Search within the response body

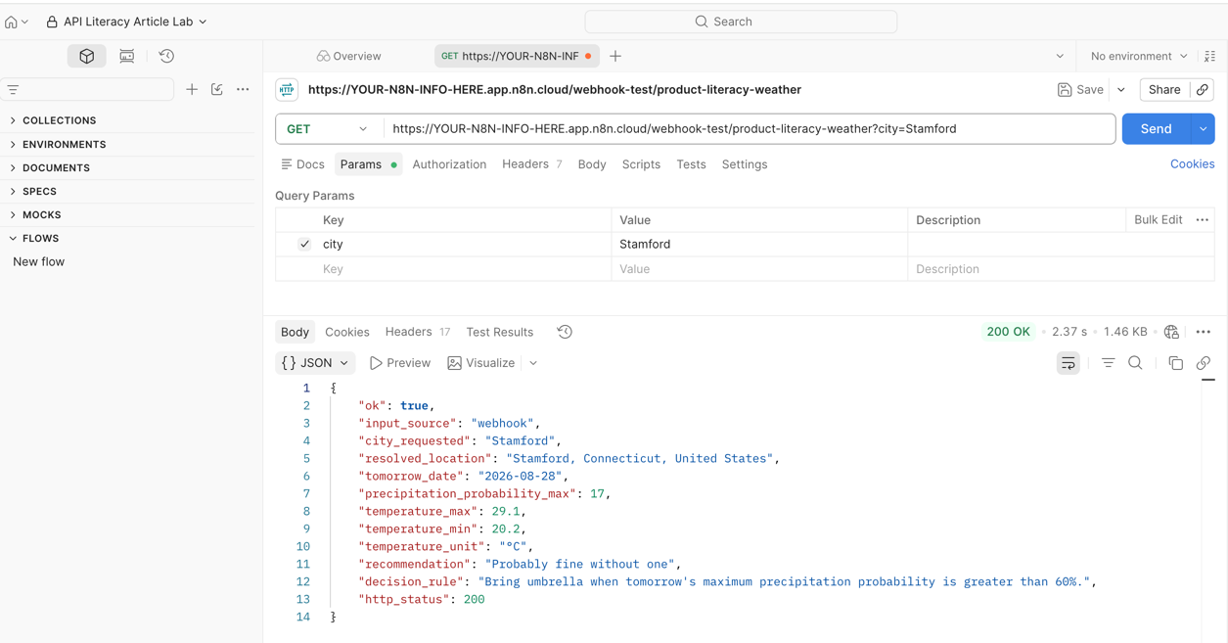point(1136,364)
